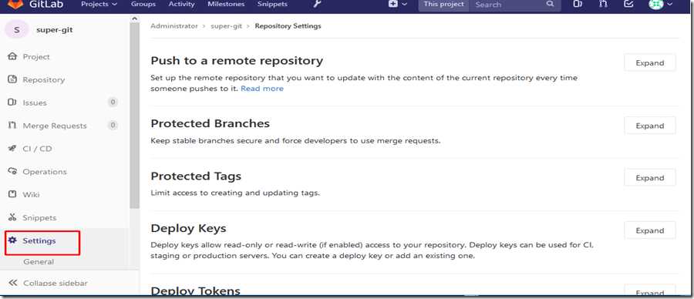This screenshot has height=299, width=694.
Task: Expand the Deploy Keys section
Action: 650,230
